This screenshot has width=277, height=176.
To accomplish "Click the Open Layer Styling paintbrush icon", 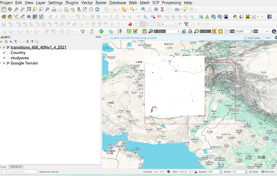I will tap(1, 41).
